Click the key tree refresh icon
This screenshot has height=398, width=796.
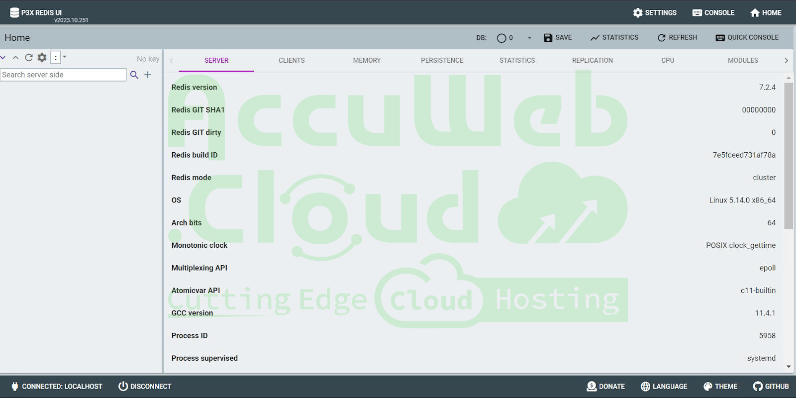pos(29,58)
